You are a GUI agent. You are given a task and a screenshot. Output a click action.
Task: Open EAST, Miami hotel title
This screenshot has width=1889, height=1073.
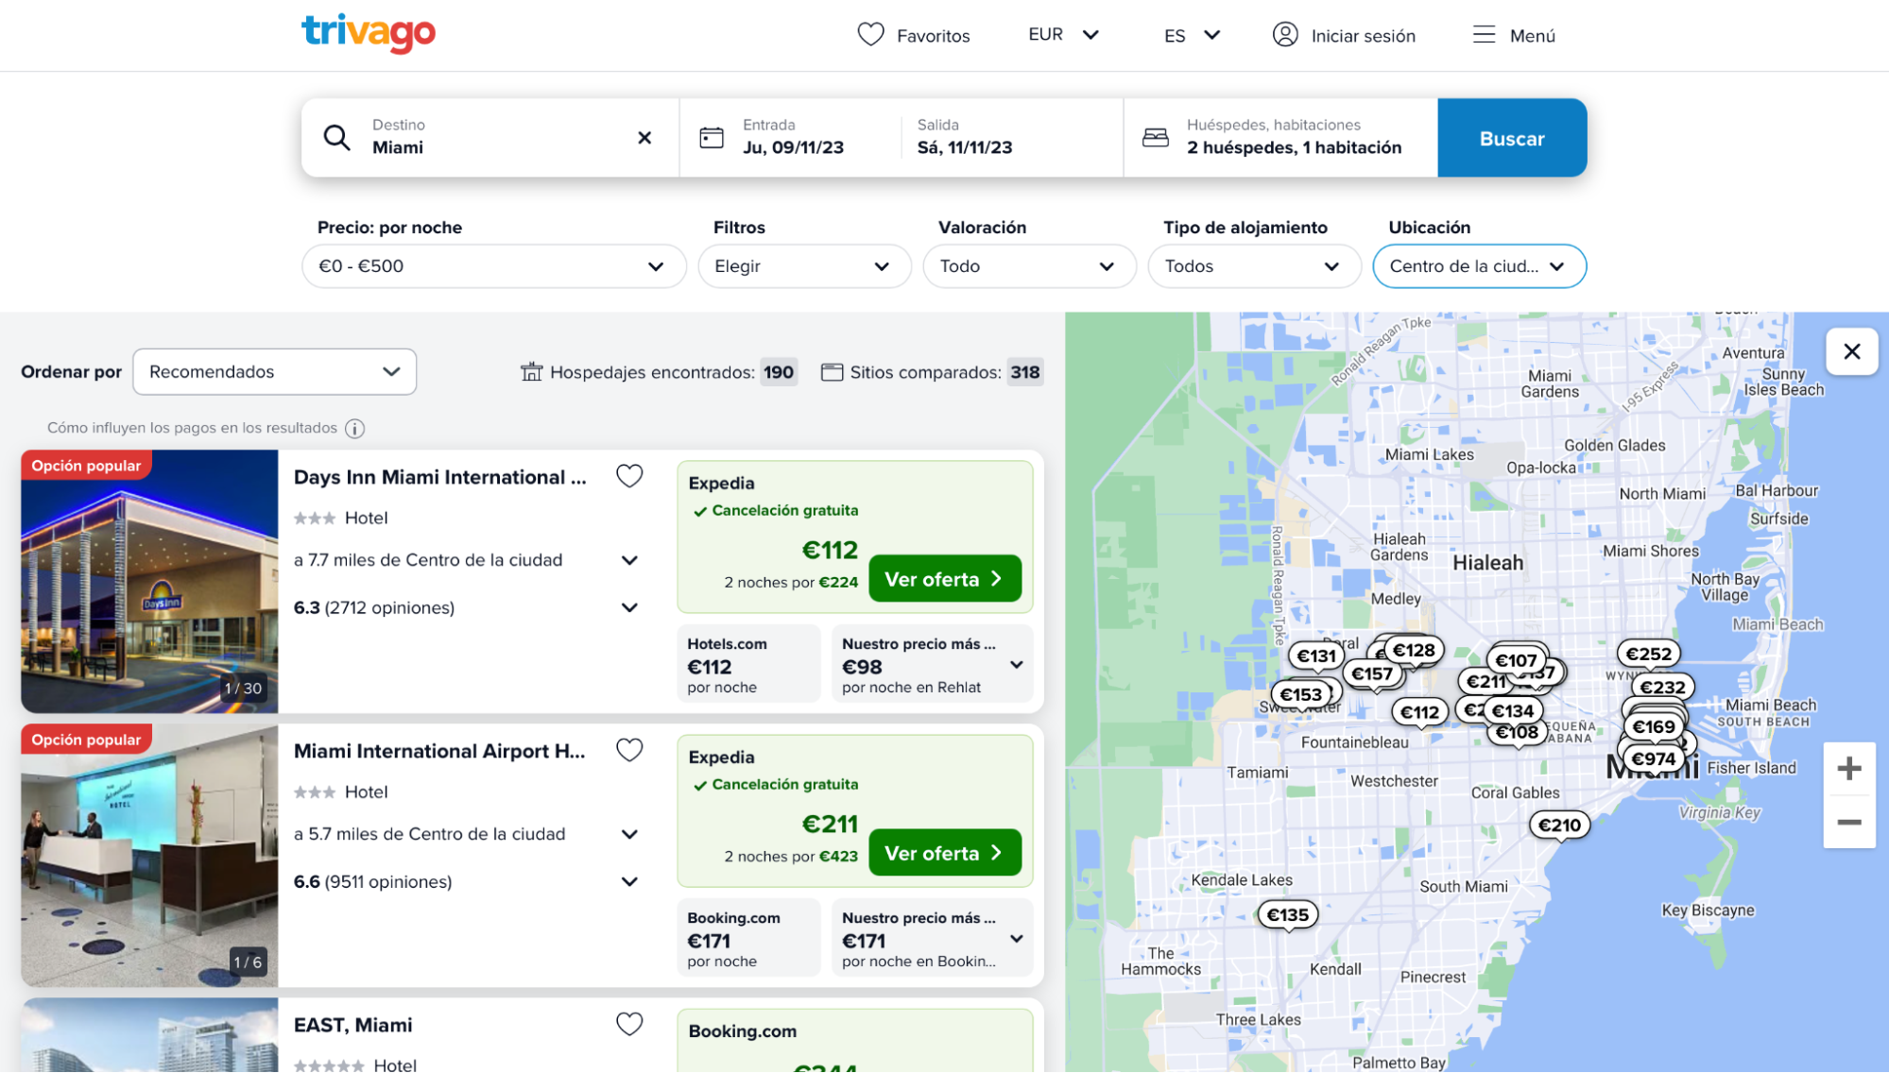(x=352, y=1026)
